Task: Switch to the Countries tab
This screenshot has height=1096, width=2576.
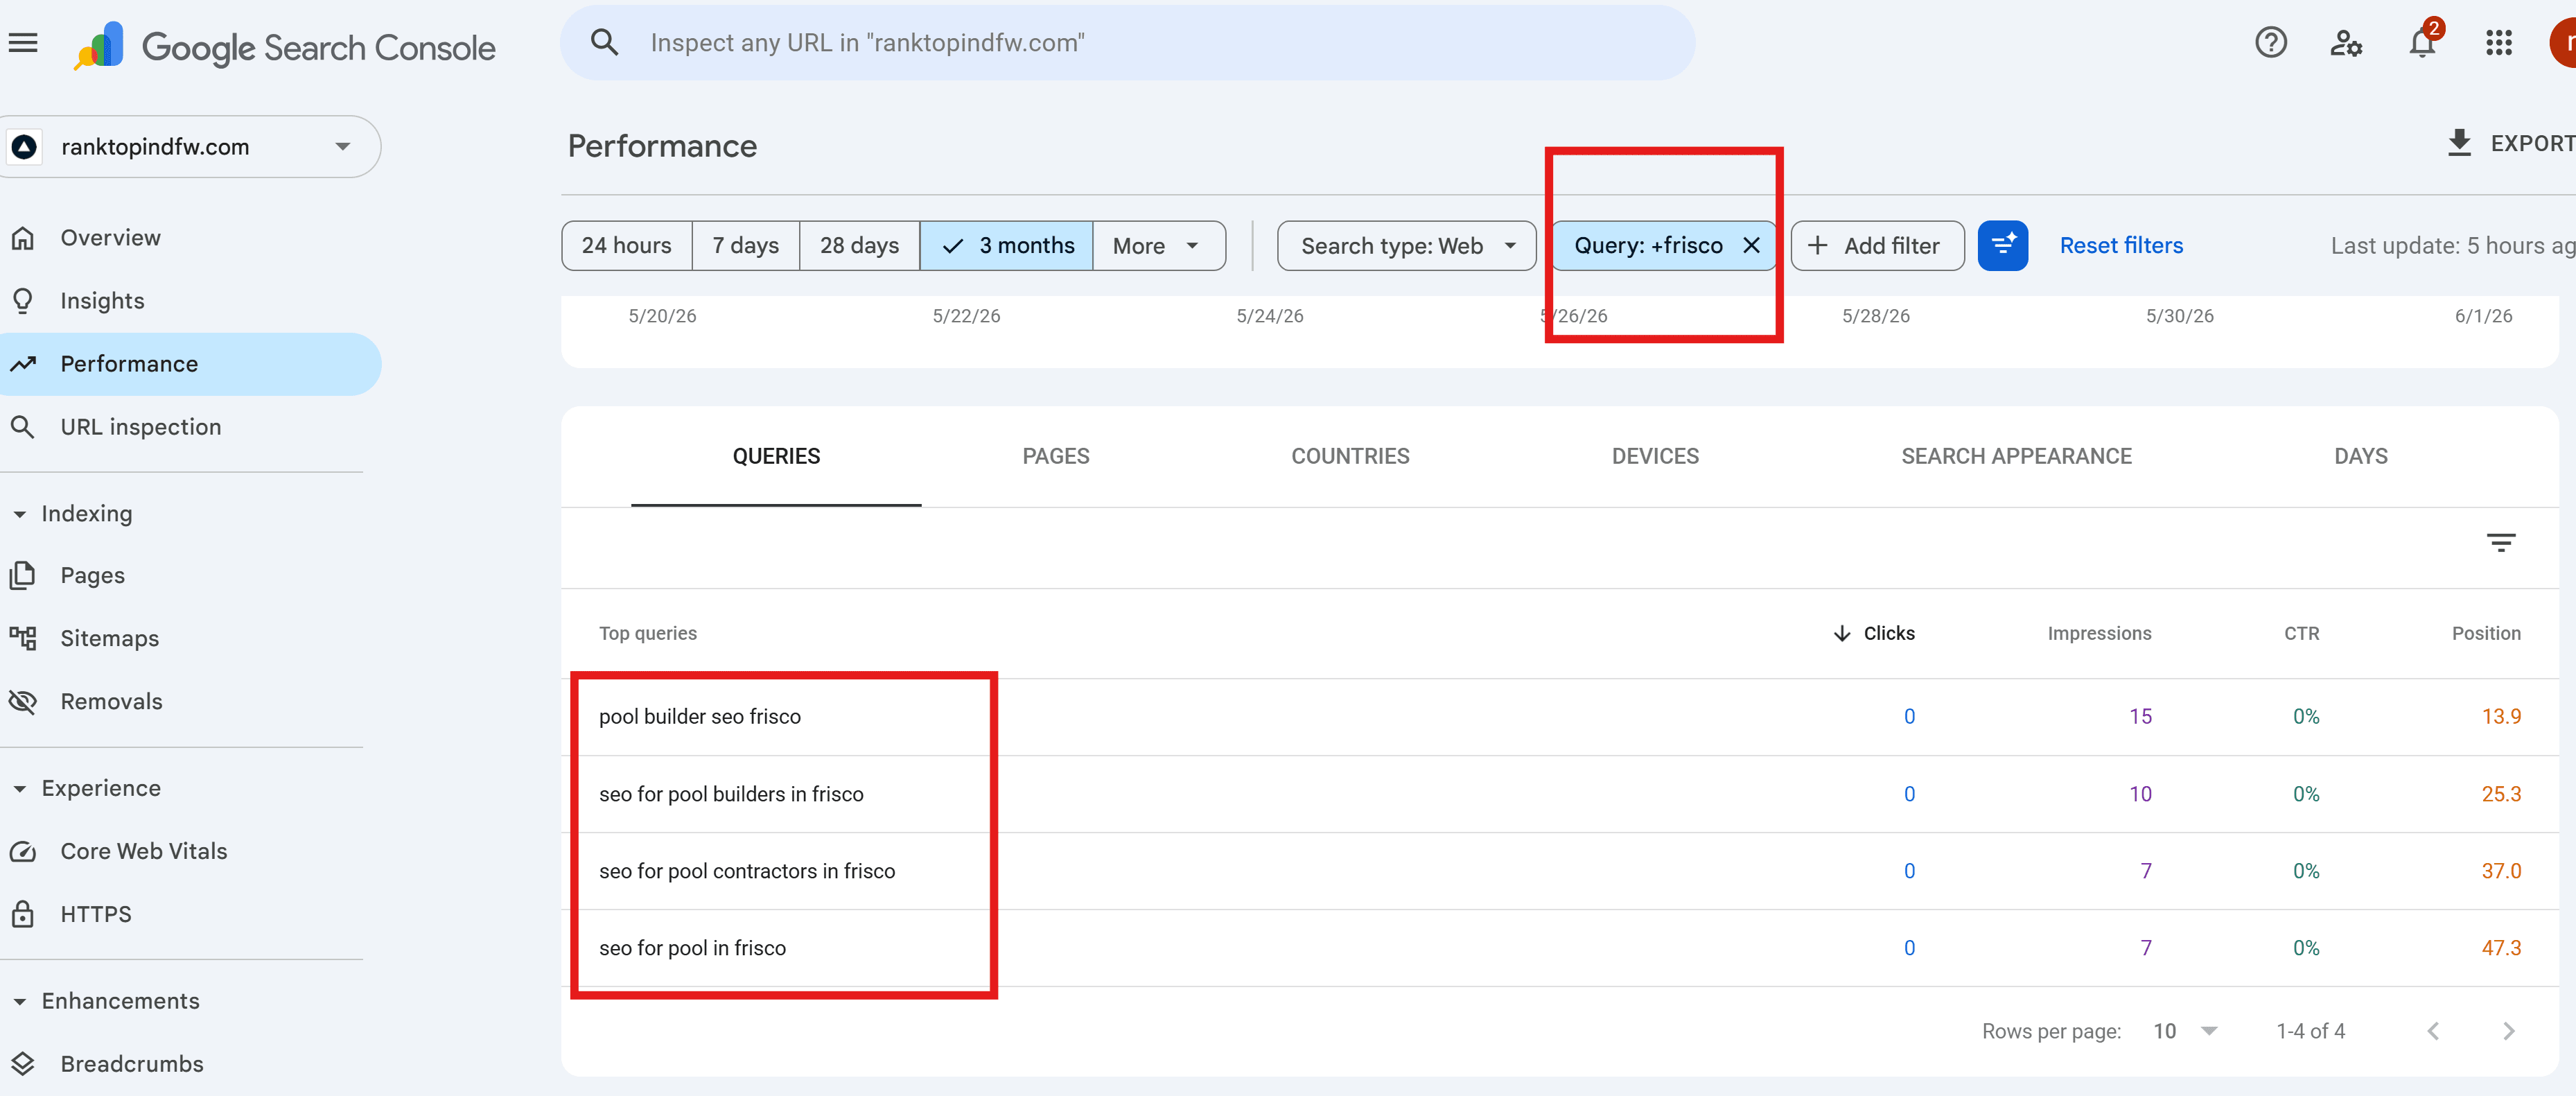Action: click(x=1350, y=457)
